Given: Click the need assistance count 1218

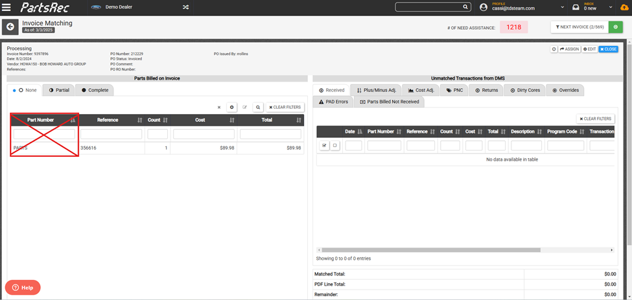Looking at the screenshot, I should [x=514, y=27].
